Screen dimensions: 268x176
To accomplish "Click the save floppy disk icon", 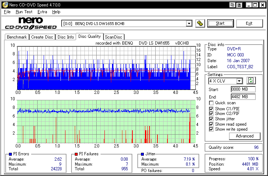I will coord(239,5).
